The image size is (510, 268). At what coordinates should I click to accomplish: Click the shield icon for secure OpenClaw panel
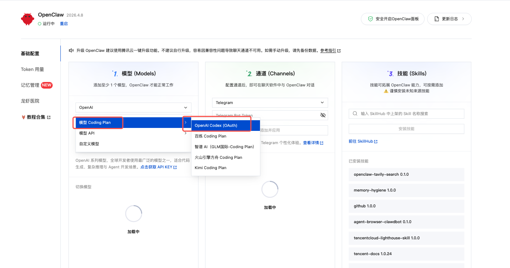[x=370, y=19]
